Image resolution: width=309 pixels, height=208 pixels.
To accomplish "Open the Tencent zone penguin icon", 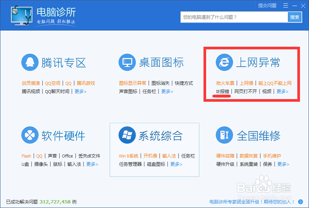I will 30,62.
